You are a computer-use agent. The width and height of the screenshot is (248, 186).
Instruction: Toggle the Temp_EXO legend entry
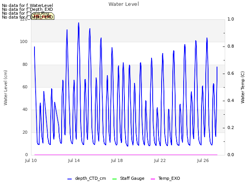tap(165, 178)
